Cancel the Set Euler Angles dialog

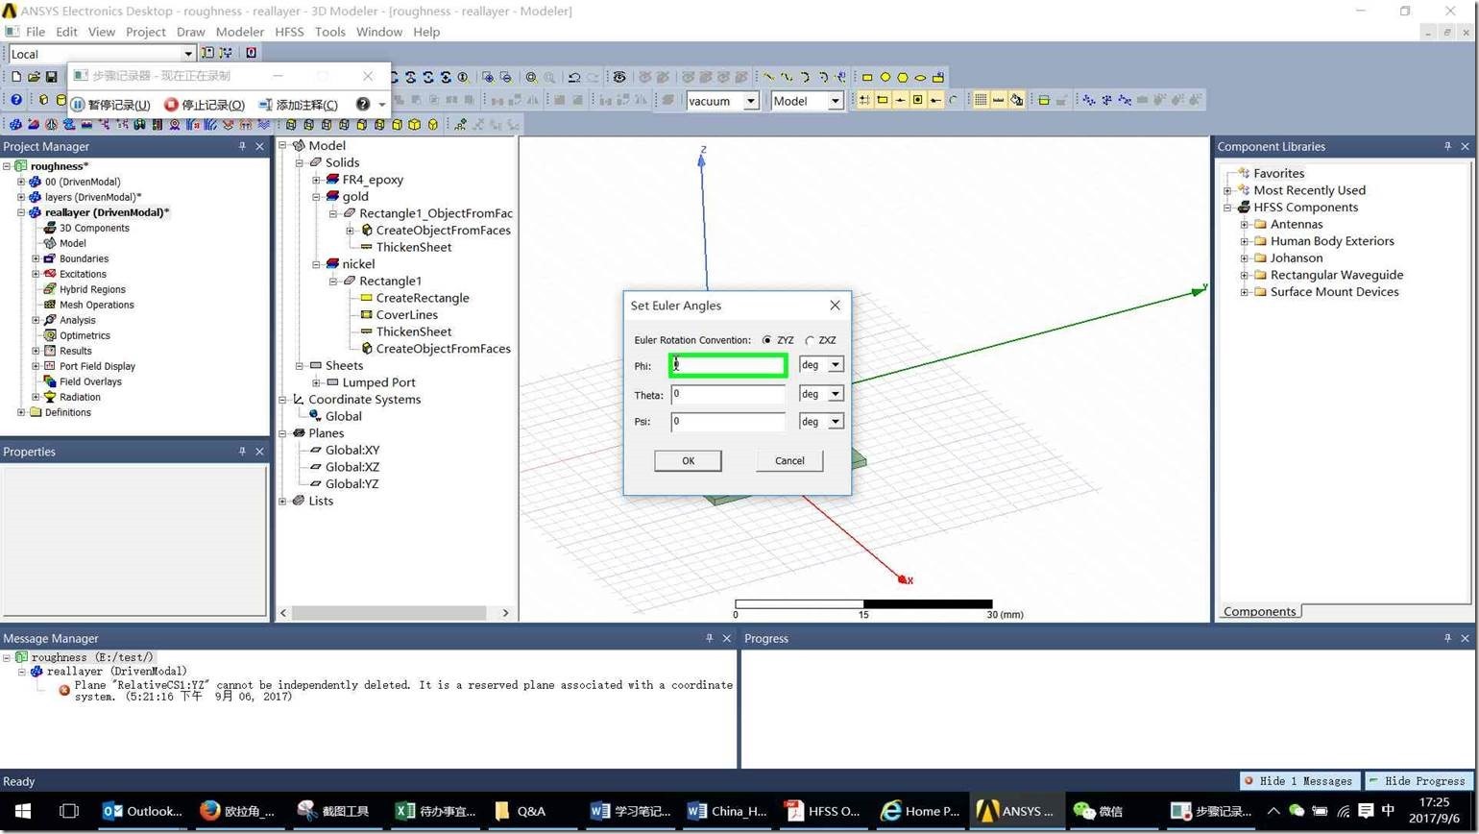click(x=789, y=460)
